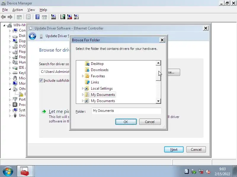Close the Browse For Folder dialog

click(x=162, y=40)
